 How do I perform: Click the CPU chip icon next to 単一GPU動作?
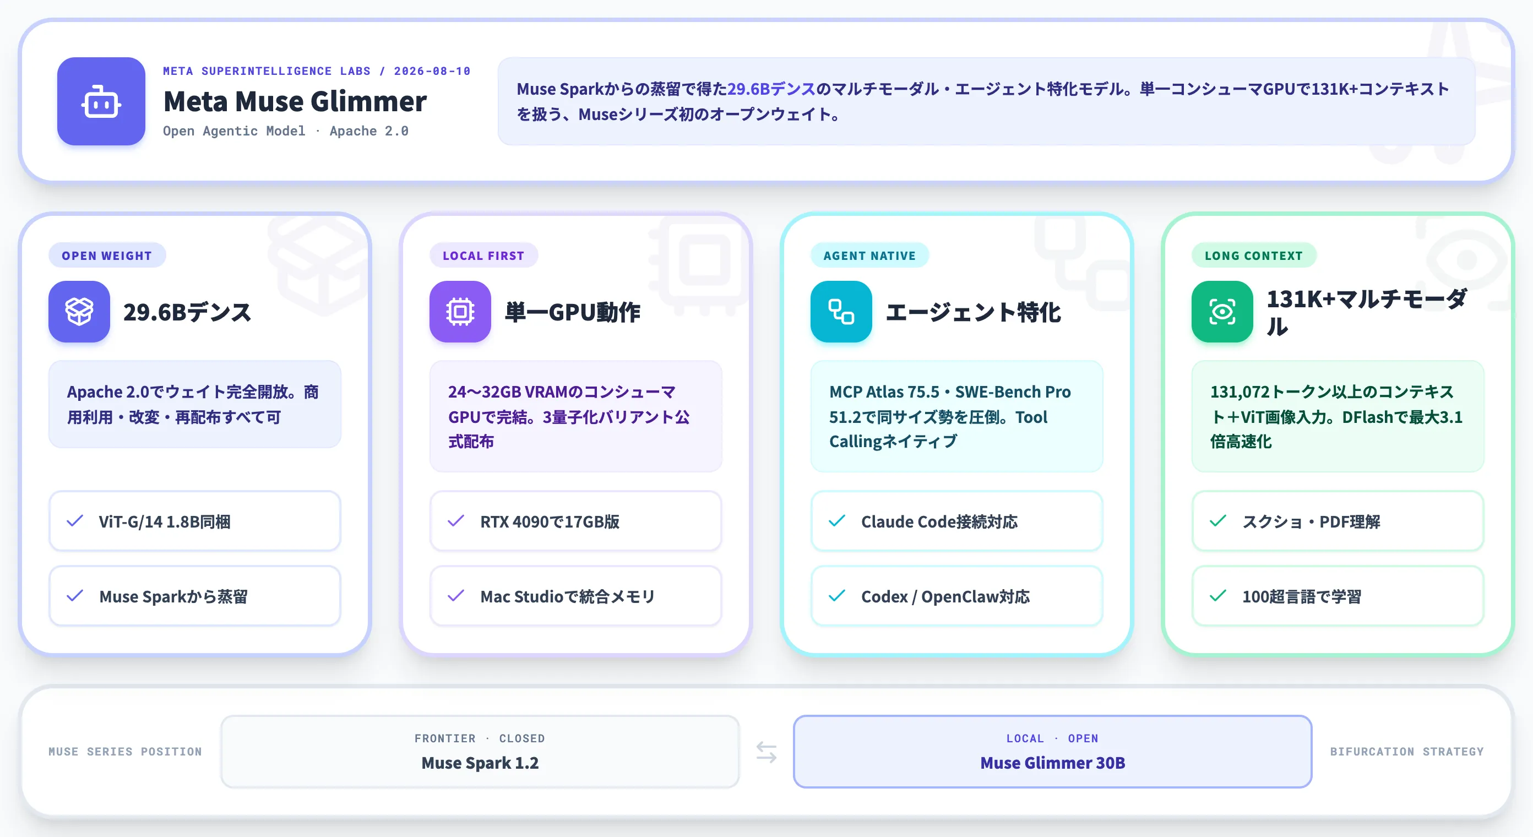click(x=460, y=311)
